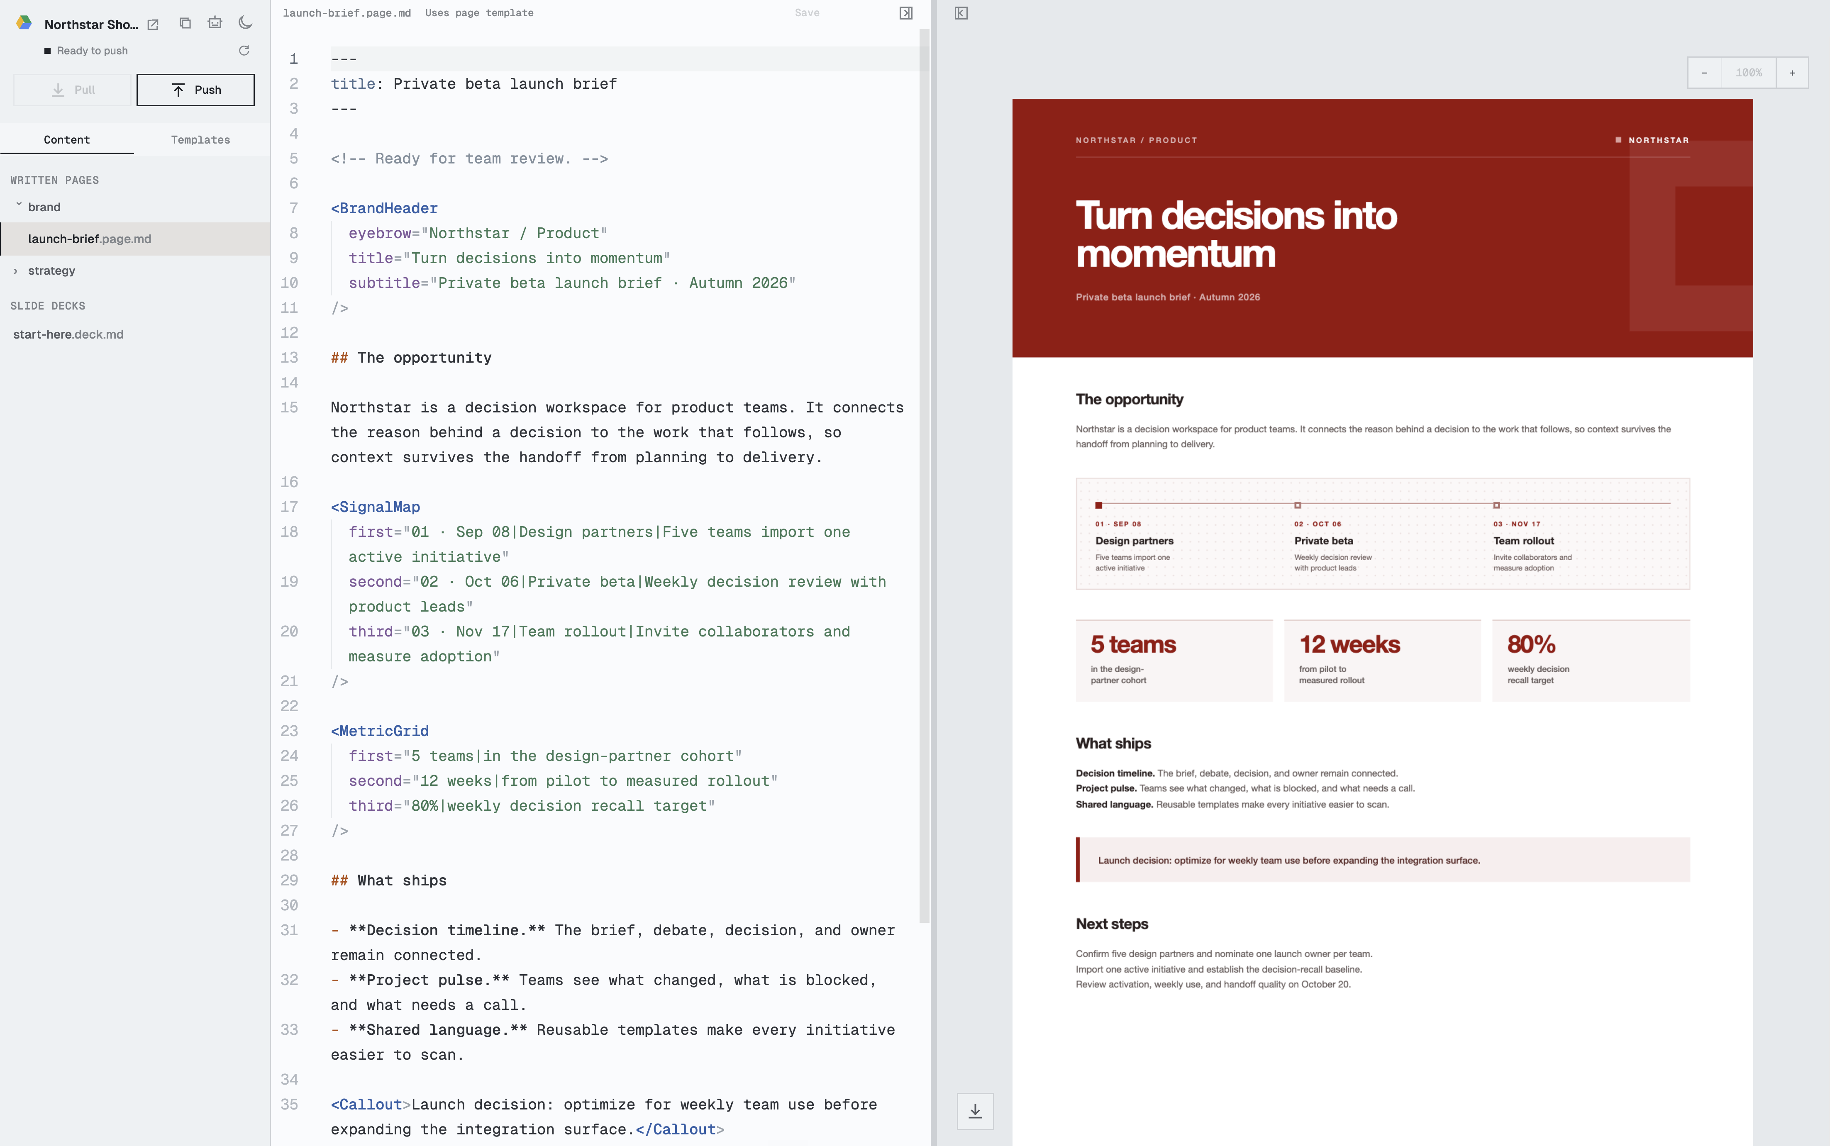Click the 'Launch decision' callout box
This screenshot has width=1830, height=1146.
[1383, 860]
